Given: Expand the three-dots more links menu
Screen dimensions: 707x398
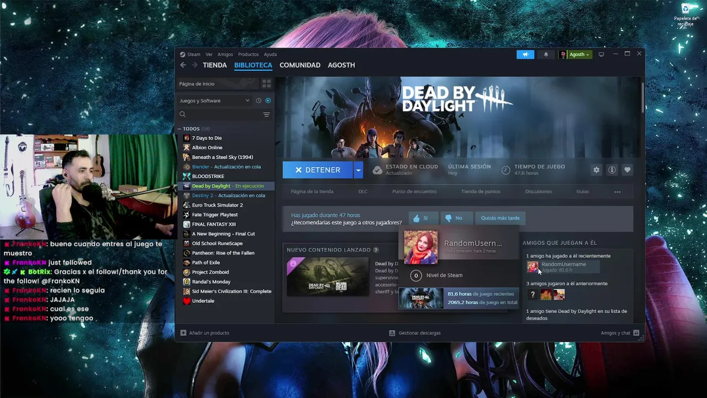Looking at the screenshot, I should click(618, 192).
